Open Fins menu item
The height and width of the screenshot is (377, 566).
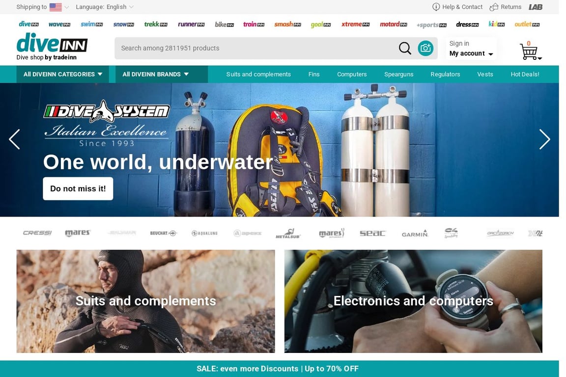tap(313, 74)
